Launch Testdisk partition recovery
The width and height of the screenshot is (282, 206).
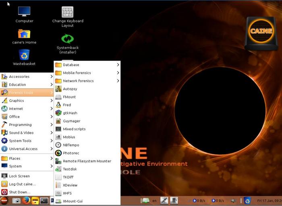(x=70, y=169)
